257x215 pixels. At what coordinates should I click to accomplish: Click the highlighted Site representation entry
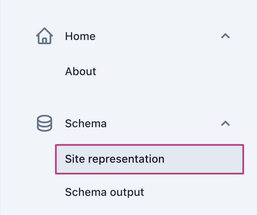point(149,159)
